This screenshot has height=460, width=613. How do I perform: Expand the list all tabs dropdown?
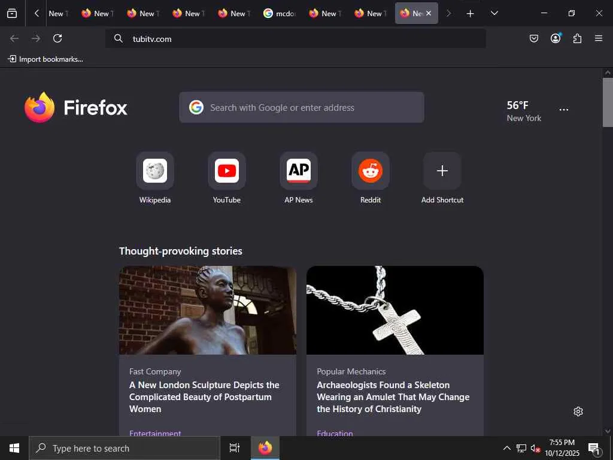click(494, 13)
